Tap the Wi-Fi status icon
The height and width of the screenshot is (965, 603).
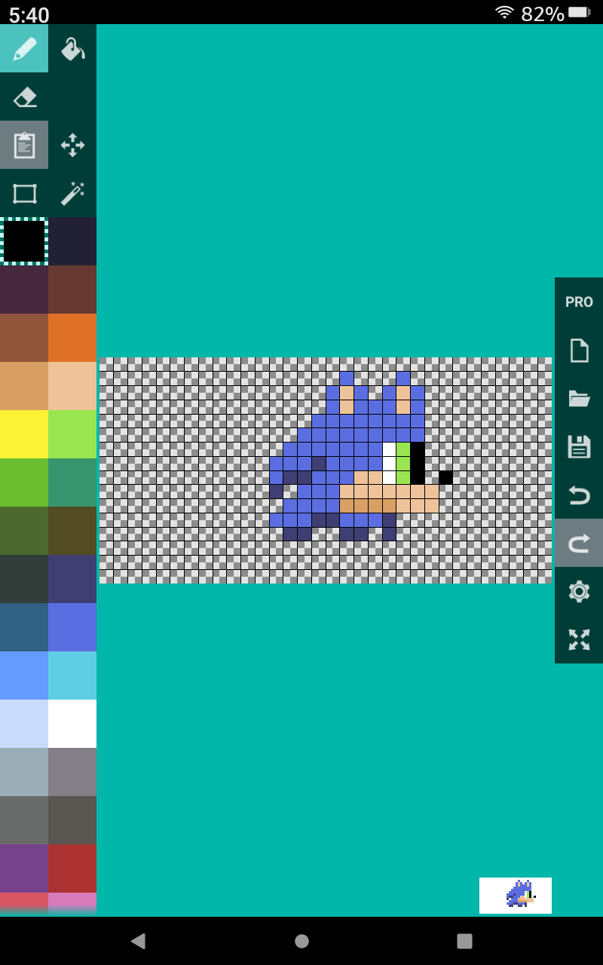point(504,12)
